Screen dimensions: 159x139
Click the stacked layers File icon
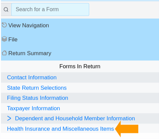4,39
